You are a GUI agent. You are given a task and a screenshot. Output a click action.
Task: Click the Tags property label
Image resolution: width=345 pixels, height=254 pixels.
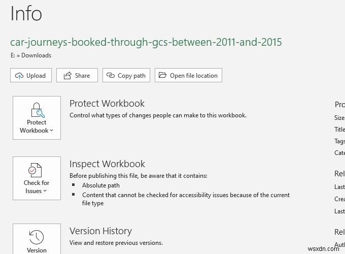coord(339,141)
